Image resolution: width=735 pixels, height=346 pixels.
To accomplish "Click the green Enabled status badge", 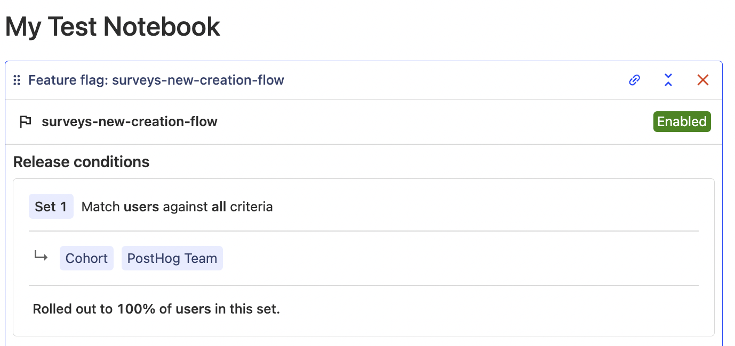I will (682, 121).
